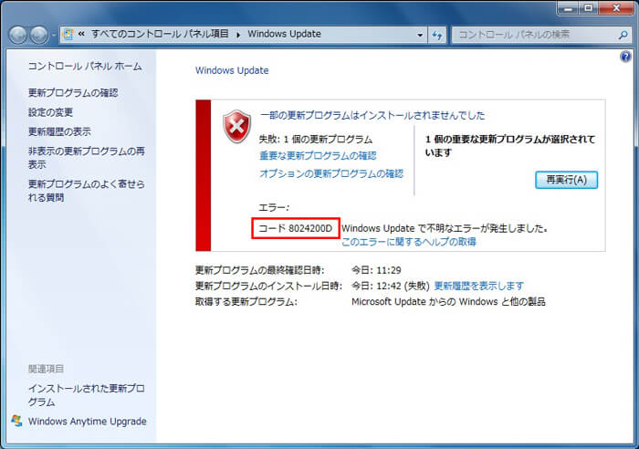Click the heading 一部の更新プログラムはインストールされませんでした
Viewport: 639px width, 449px height.
coord(372,115)
